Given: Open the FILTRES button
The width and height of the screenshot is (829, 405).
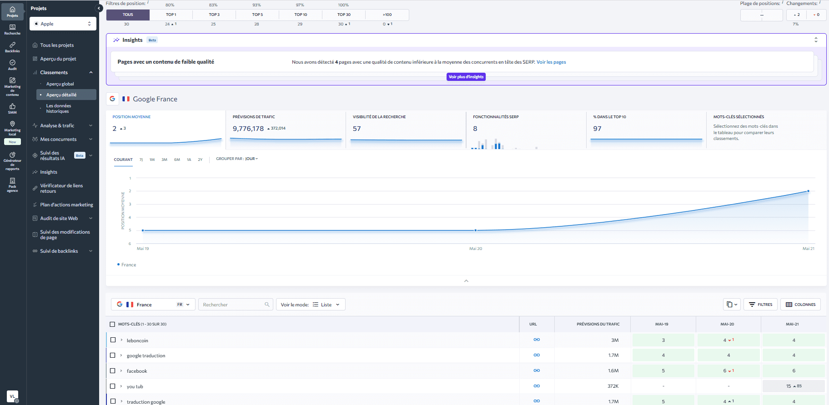Looking at the screenshot, I should 760,305.
